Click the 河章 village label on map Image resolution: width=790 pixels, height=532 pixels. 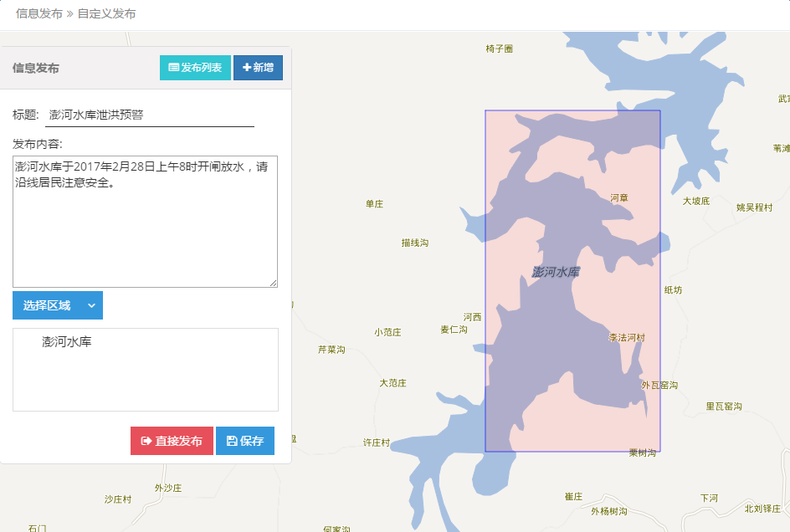[x=619, y=198]
